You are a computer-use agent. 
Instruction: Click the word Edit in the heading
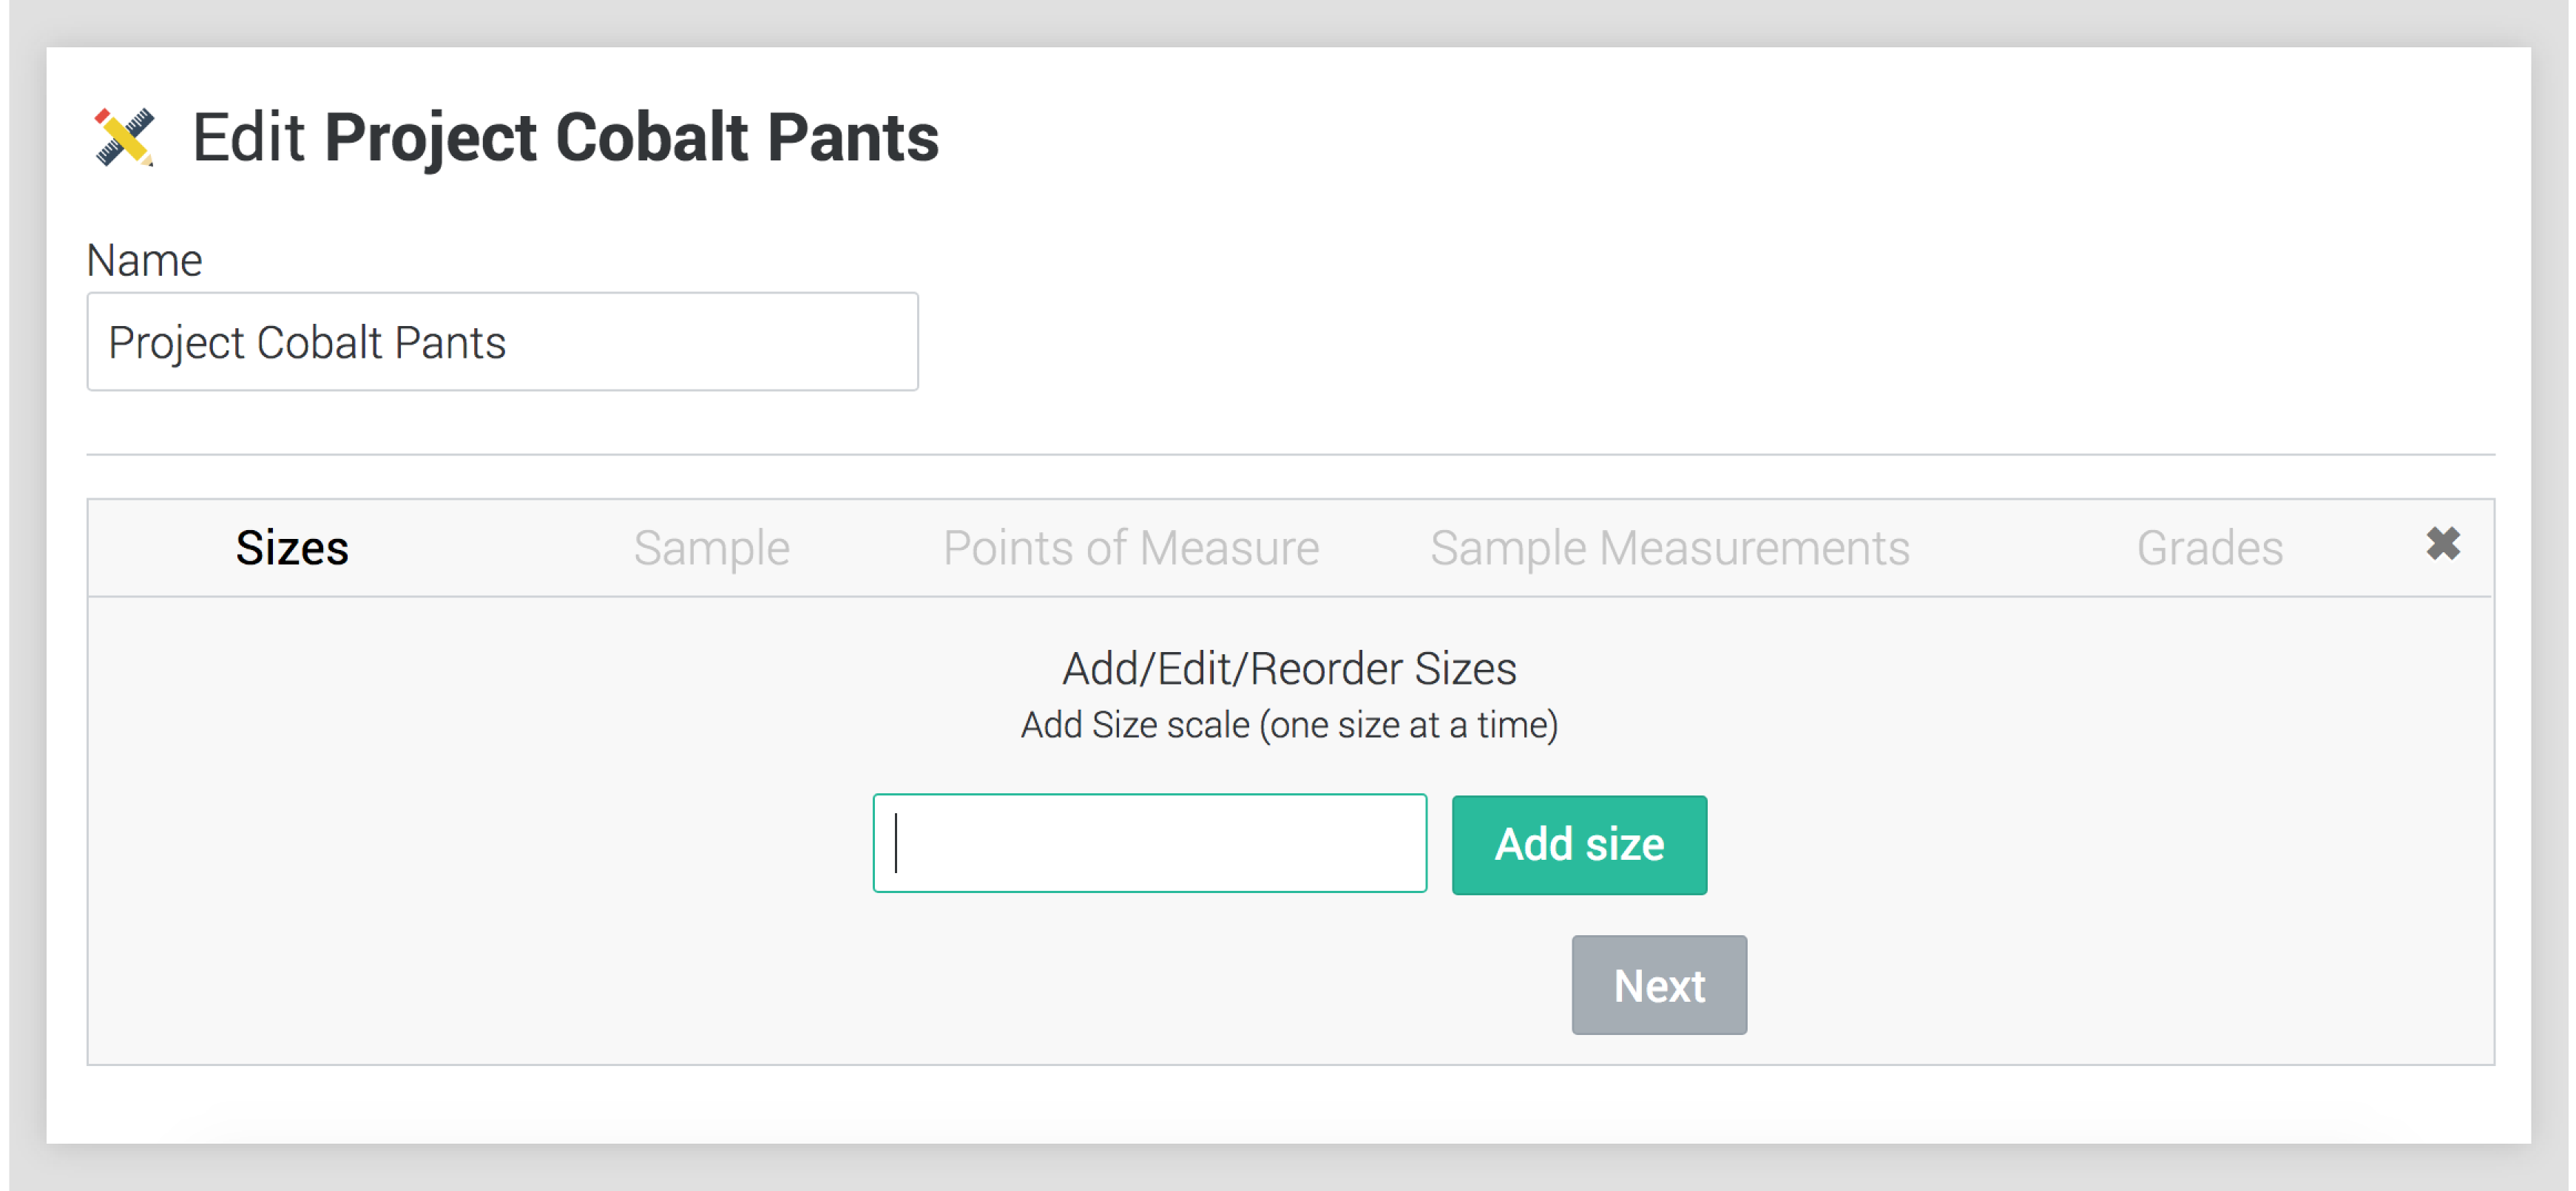click(248, 137)
